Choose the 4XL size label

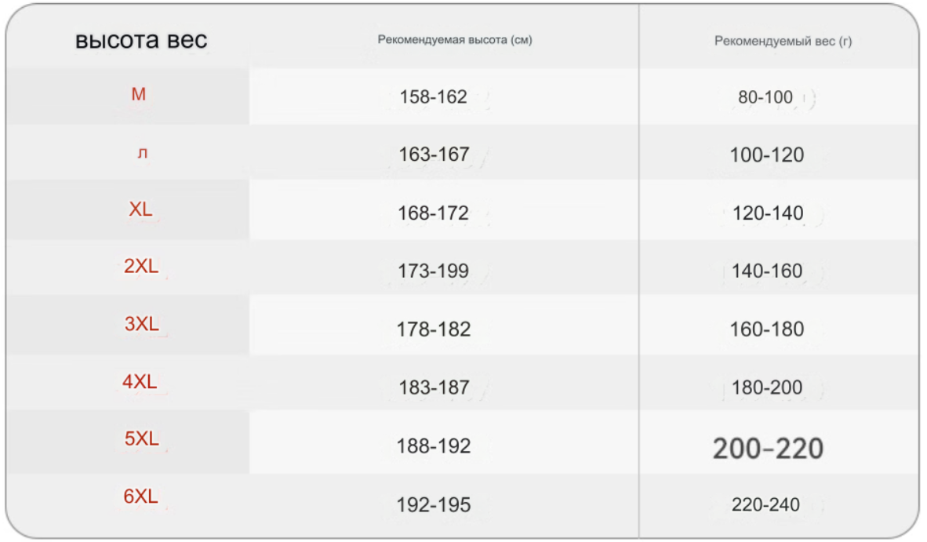click(x=140, y=381)
